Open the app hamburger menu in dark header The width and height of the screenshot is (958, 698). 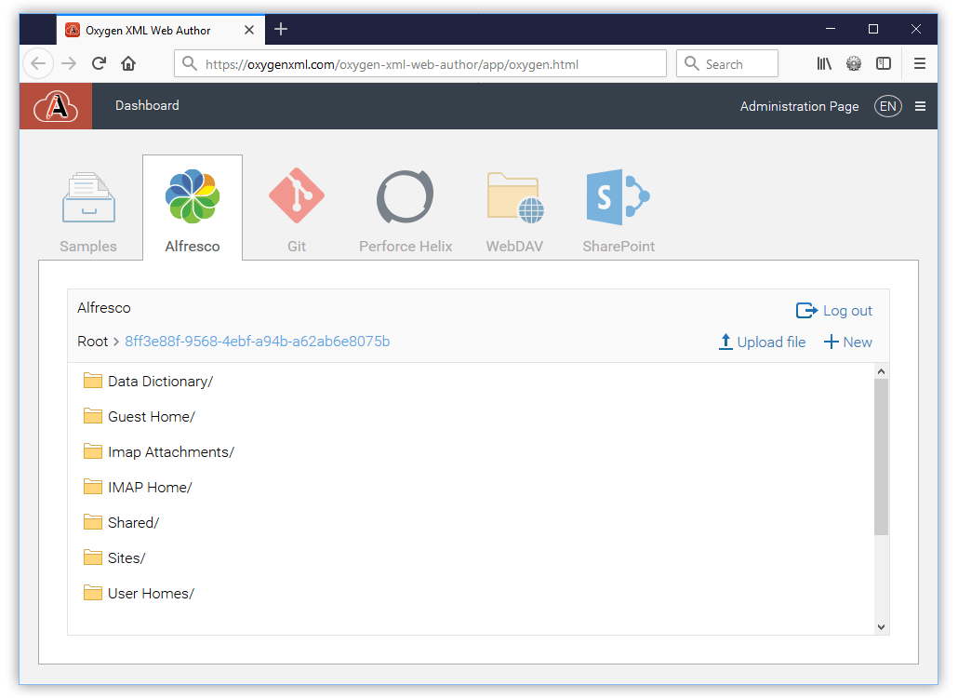click(920, 106)
